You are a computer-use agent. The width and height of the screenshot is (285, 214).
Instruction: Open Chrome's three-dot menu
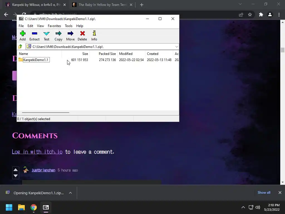pyautogui.click(x=279, y=14)
